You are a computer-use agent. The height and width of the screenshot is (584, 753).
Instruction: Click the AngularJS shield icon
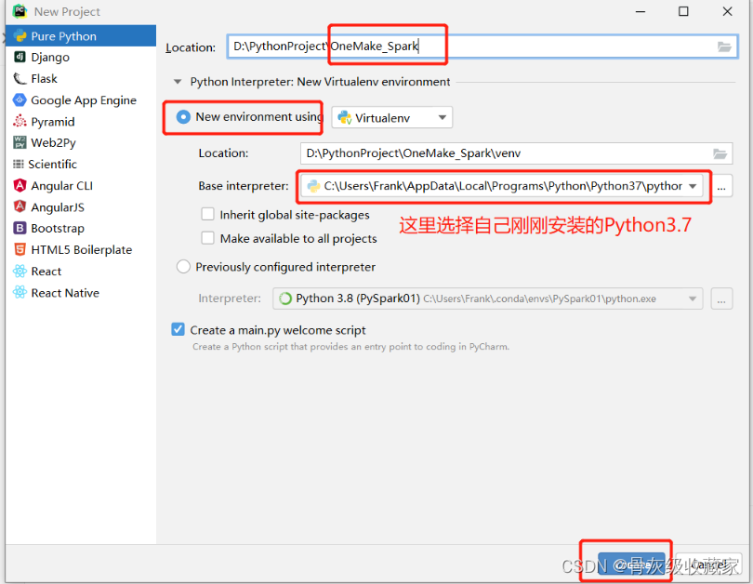click(20, 206)
